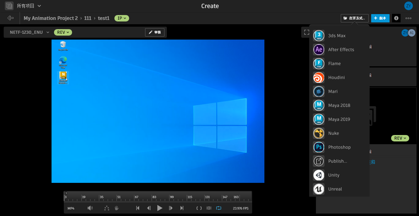
Task: Click the test1 breadcrumb
Action: tap(104, 18)
